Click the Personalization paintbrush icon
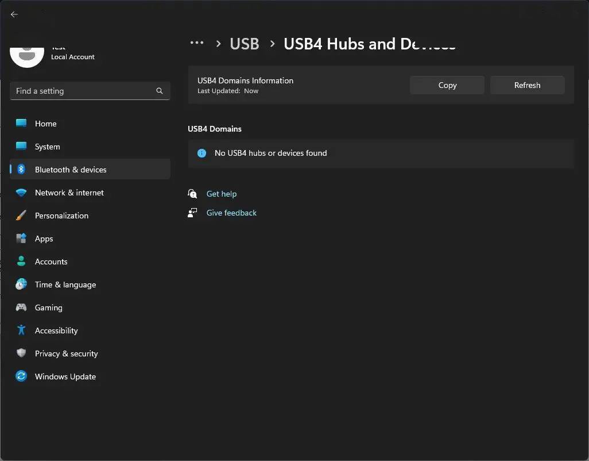Viewport: 589px width, 461px height. click(x=21, y=216)
